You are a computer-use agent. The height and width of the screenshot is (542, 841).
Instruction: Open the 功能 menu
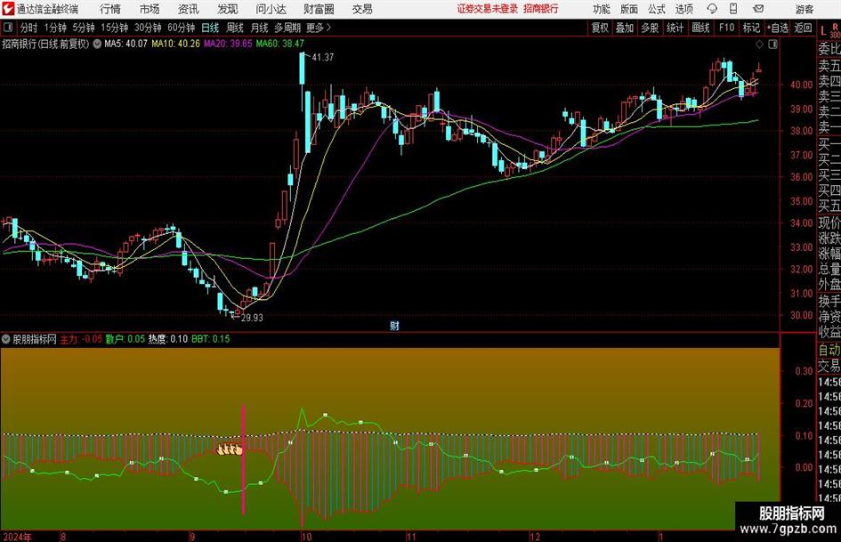[602, 9]
